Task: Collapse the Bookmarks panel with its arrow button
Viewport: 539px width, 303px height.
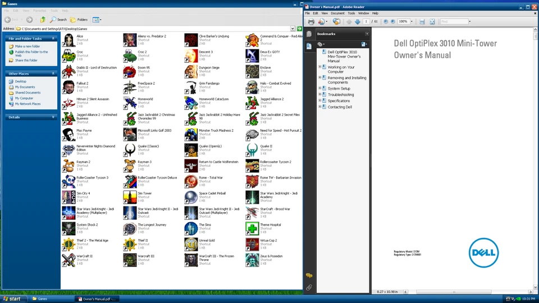Action: click(367, 34)
